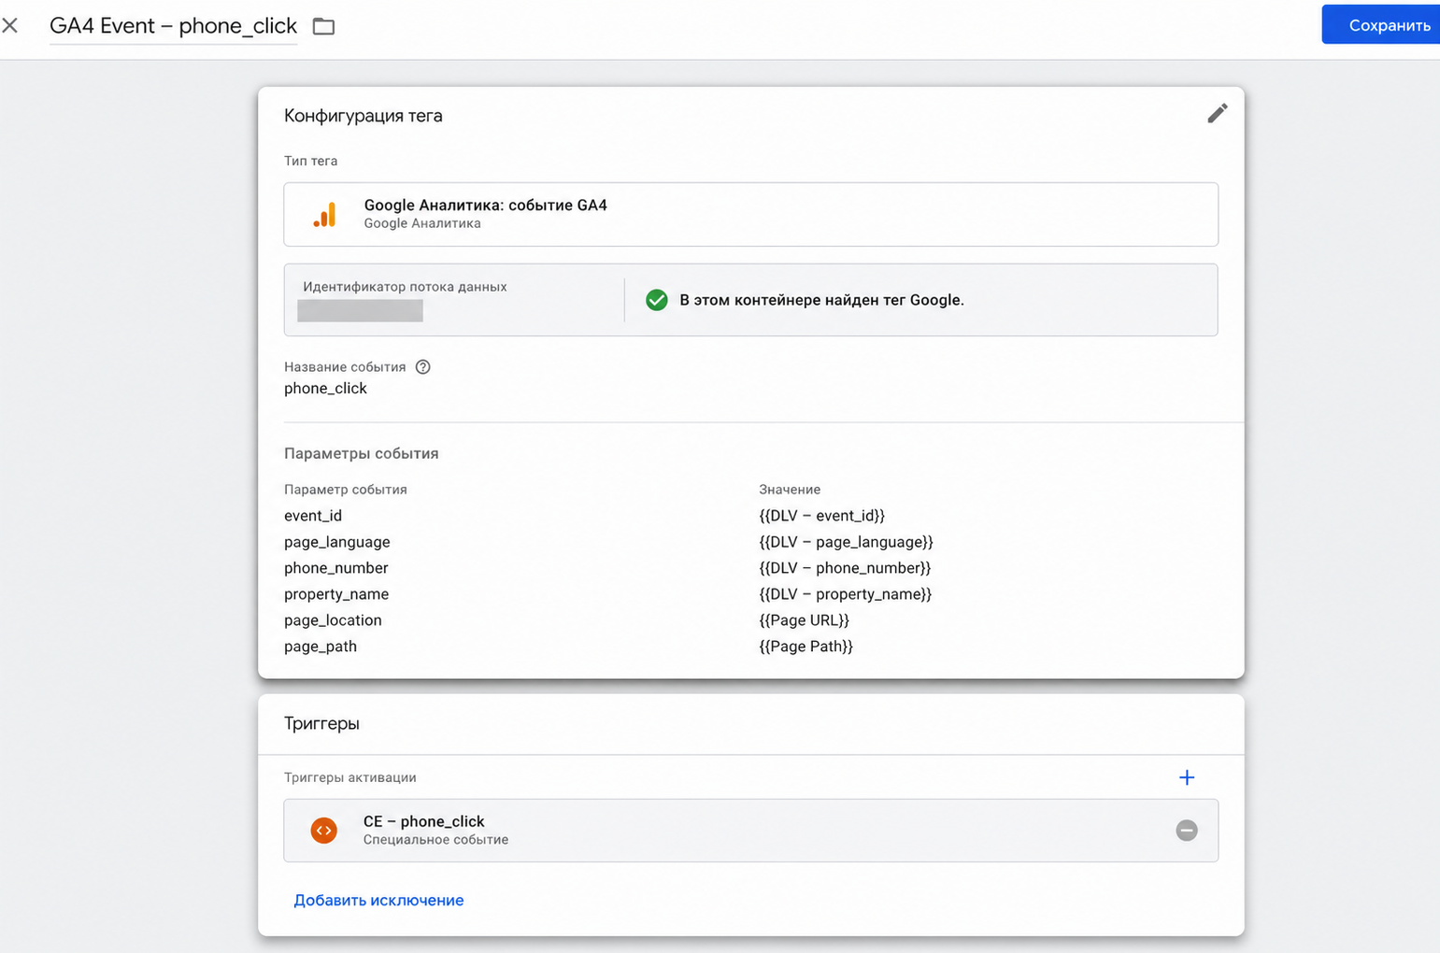The image size is (1440, 953).
Task: Open the Google Аналитика: событие GA4 tag type card
Action: pyautogui.click(x=750, y=214)
